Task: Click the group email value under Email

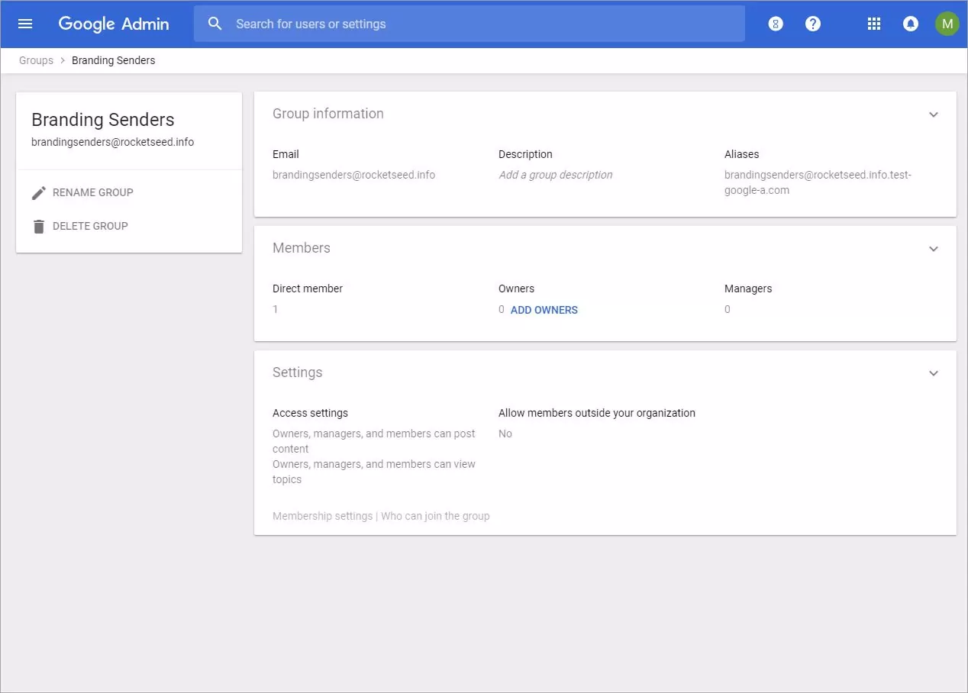Action: click(x=353, y=175)
